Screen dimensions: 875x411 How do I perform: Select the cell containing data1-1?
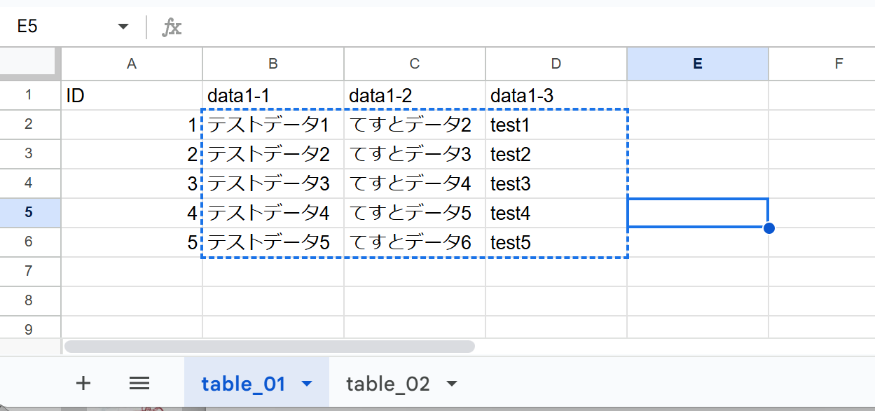(273, 95)
